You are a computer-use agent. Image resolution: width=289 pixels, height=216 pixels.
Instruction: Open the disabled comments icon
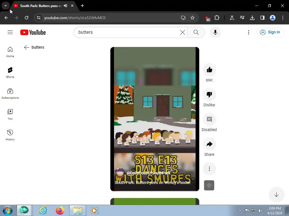tap(209, 119)
